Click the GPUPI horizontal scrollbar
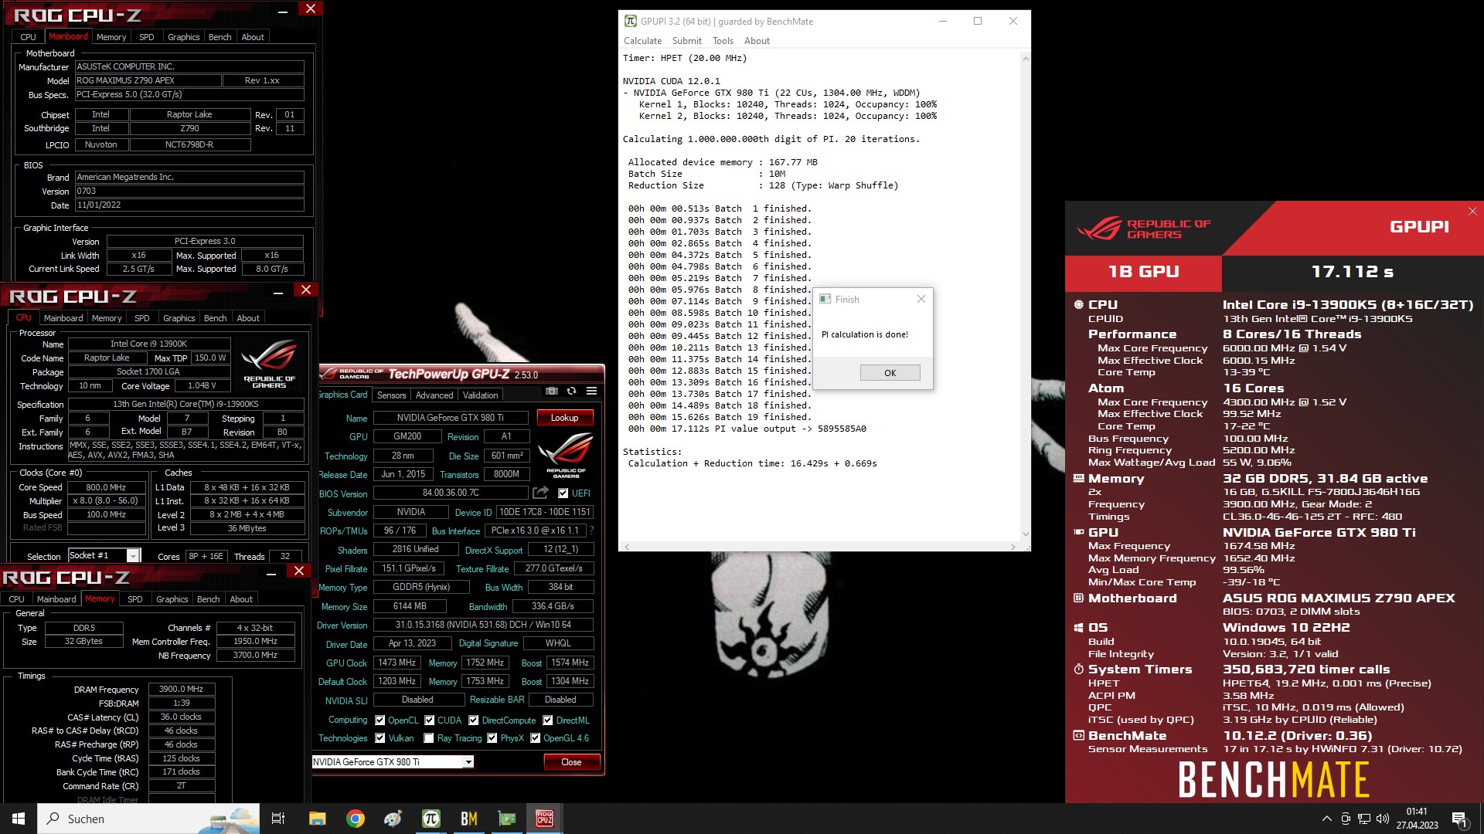 coord(820,547)
